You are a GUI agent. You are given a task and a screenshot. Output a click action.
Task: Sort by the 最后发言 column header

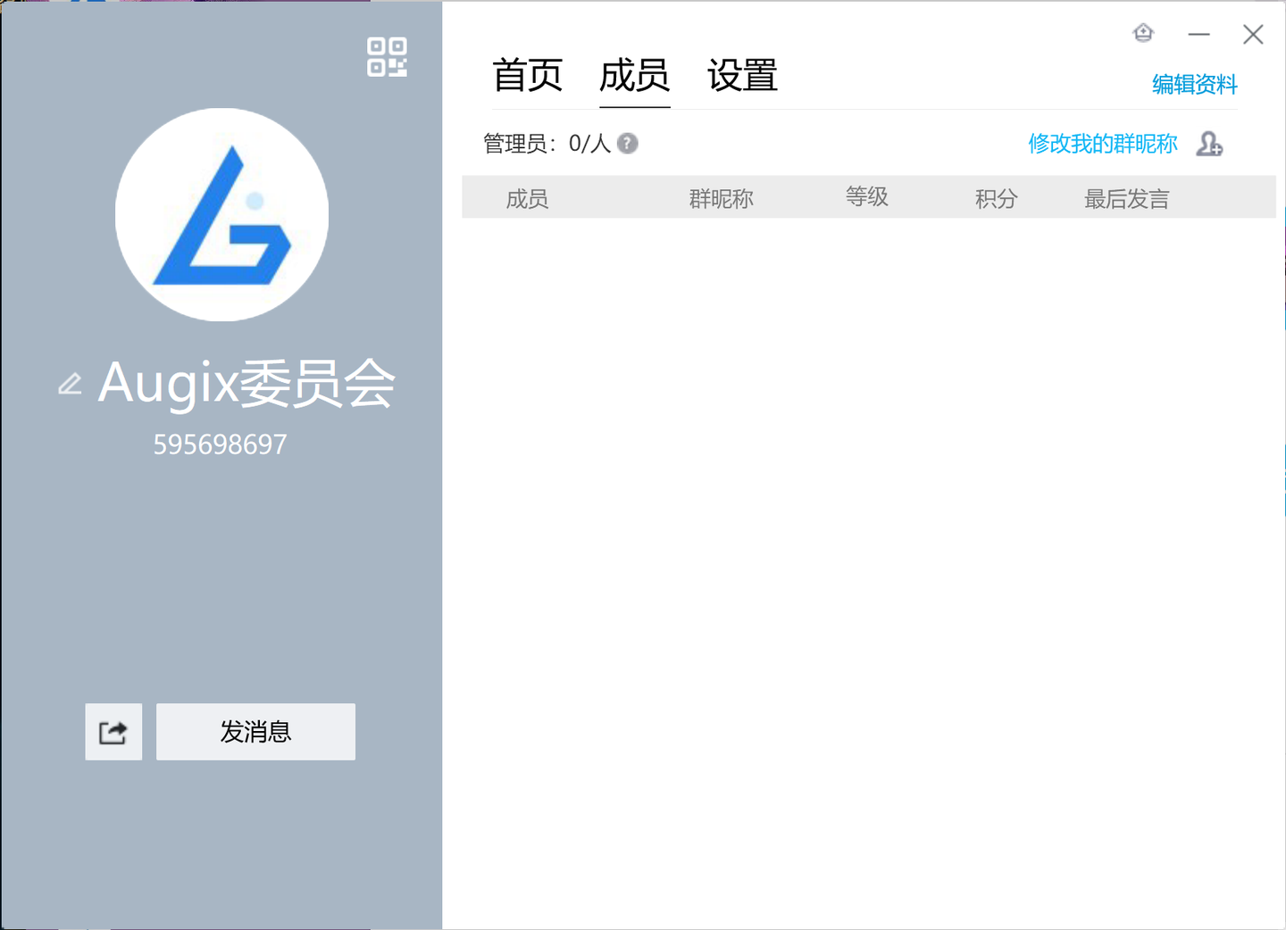(1127, 198)
